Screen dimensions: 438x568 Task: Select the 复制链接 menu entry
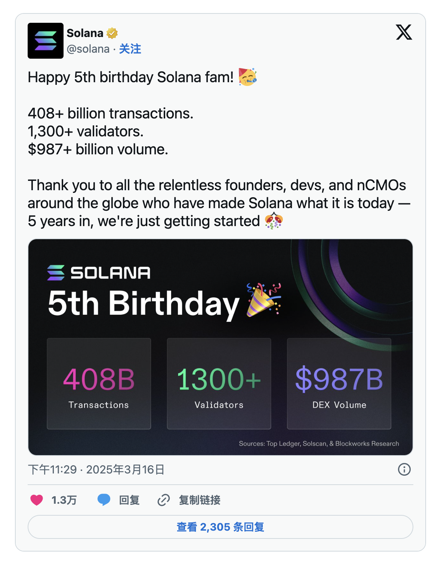(x=200, y=500)
